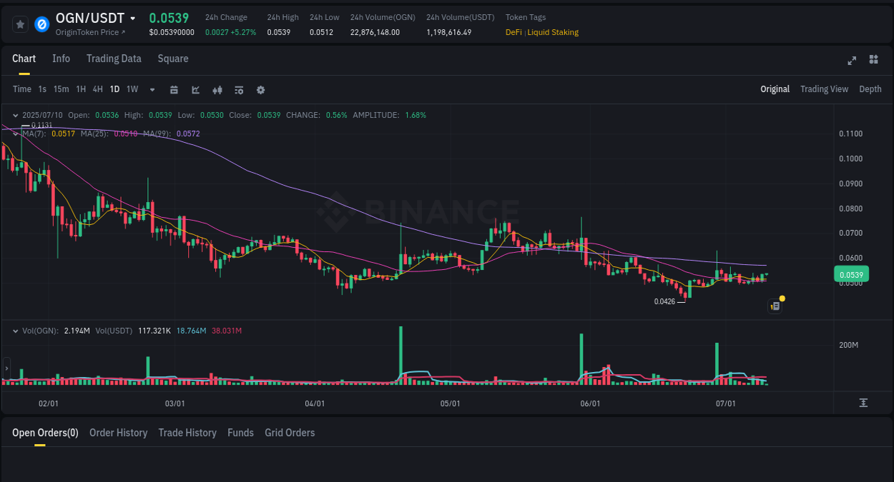Image resolution: width=894 pixels, height=482 pixels.
Task: Open the OGN/USDT pair selector dropdown
Action: 95,18
